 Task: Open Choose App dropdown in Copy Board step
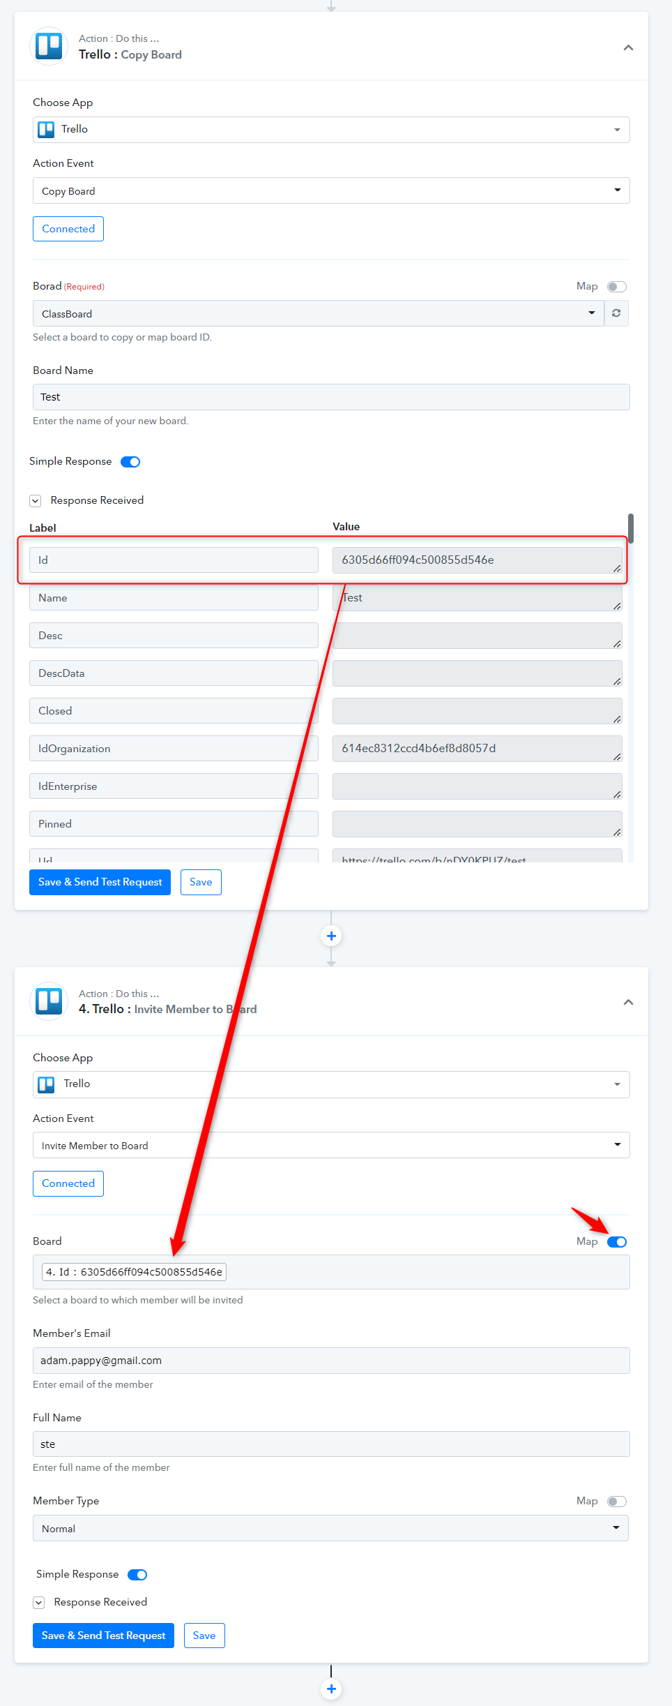[x=331, y=130]
